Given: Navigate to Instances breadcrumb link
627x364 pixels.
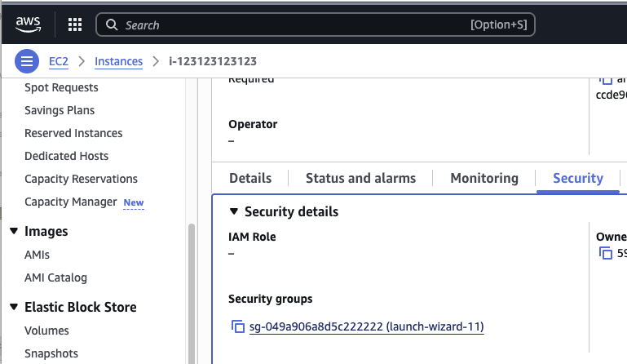Looking at the screenshot, I should 118,61.
